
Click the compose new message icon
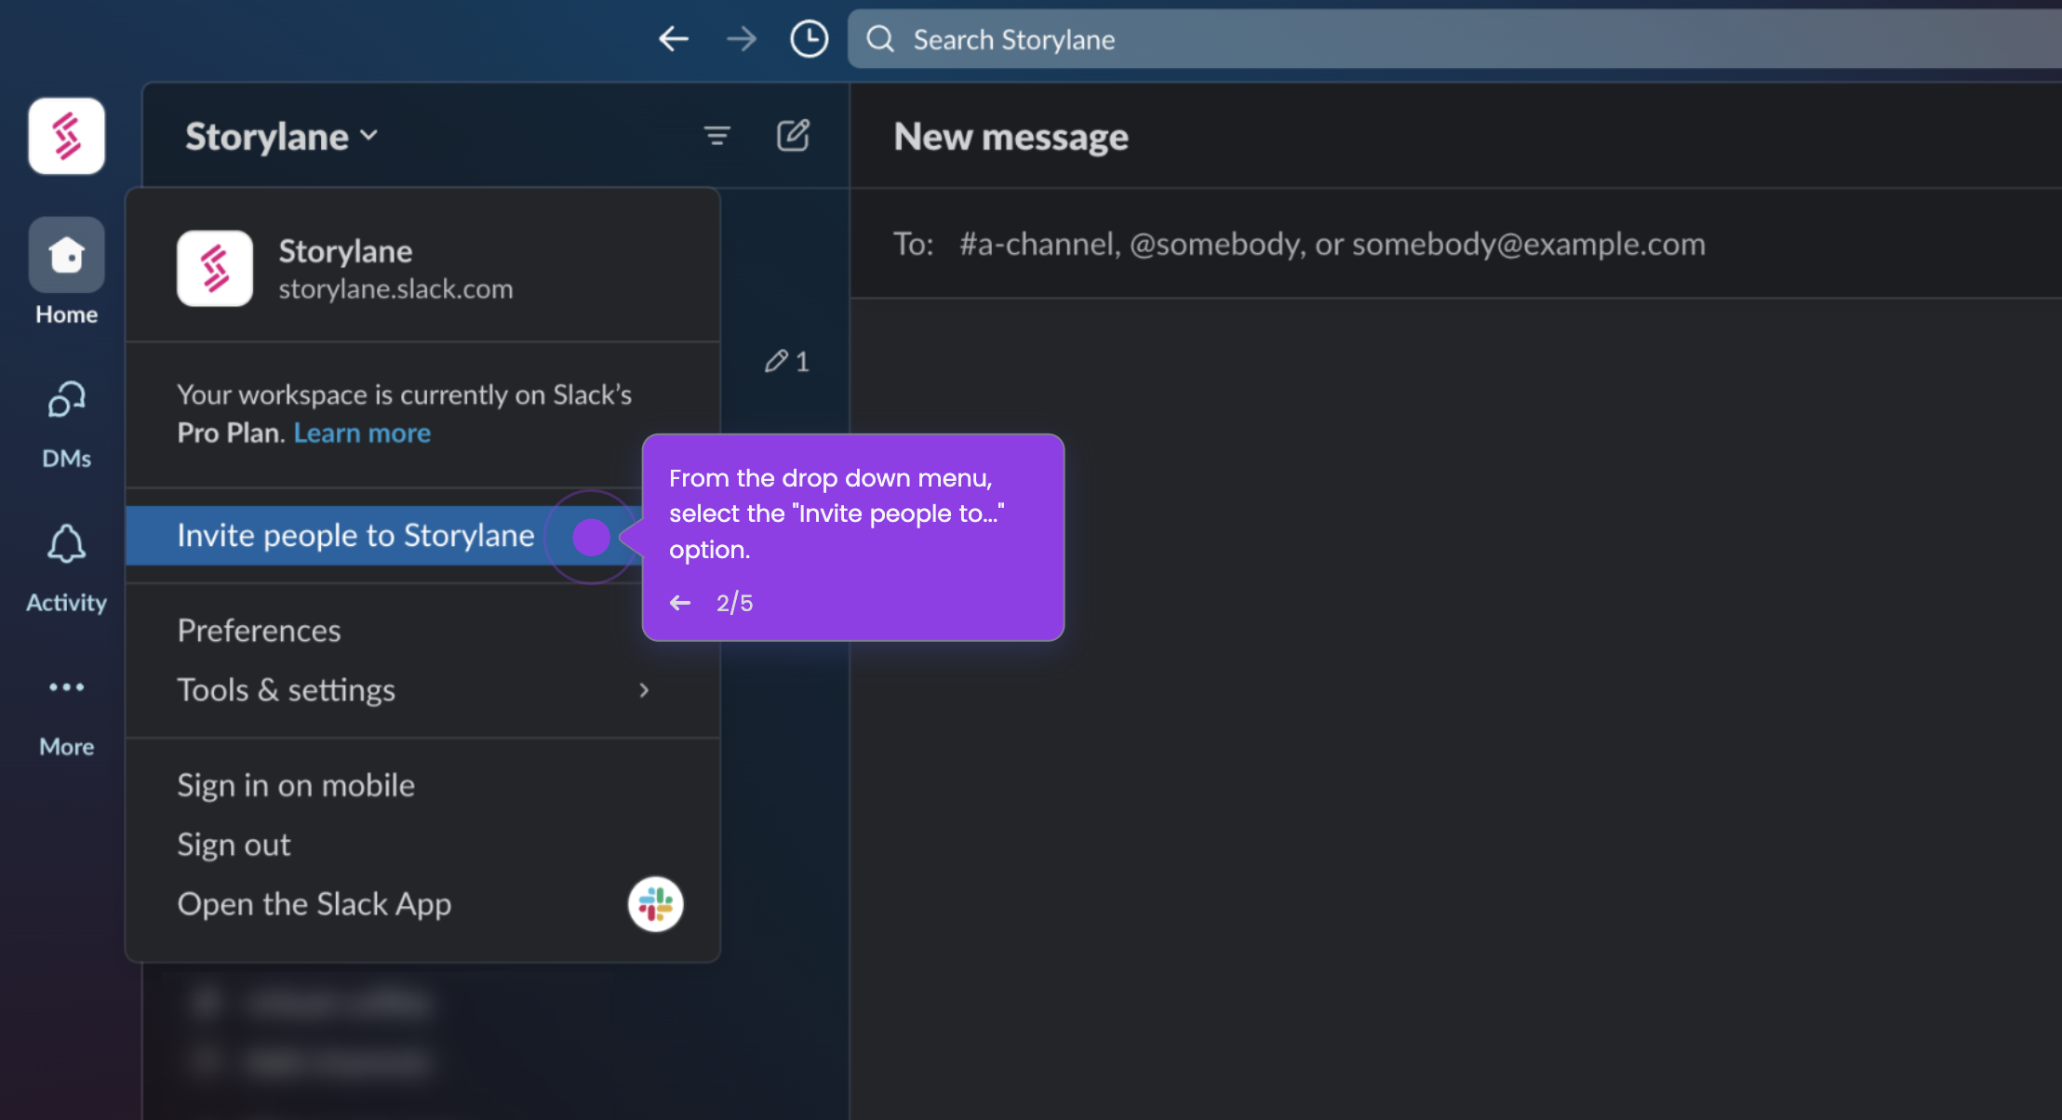pos(793,136)
